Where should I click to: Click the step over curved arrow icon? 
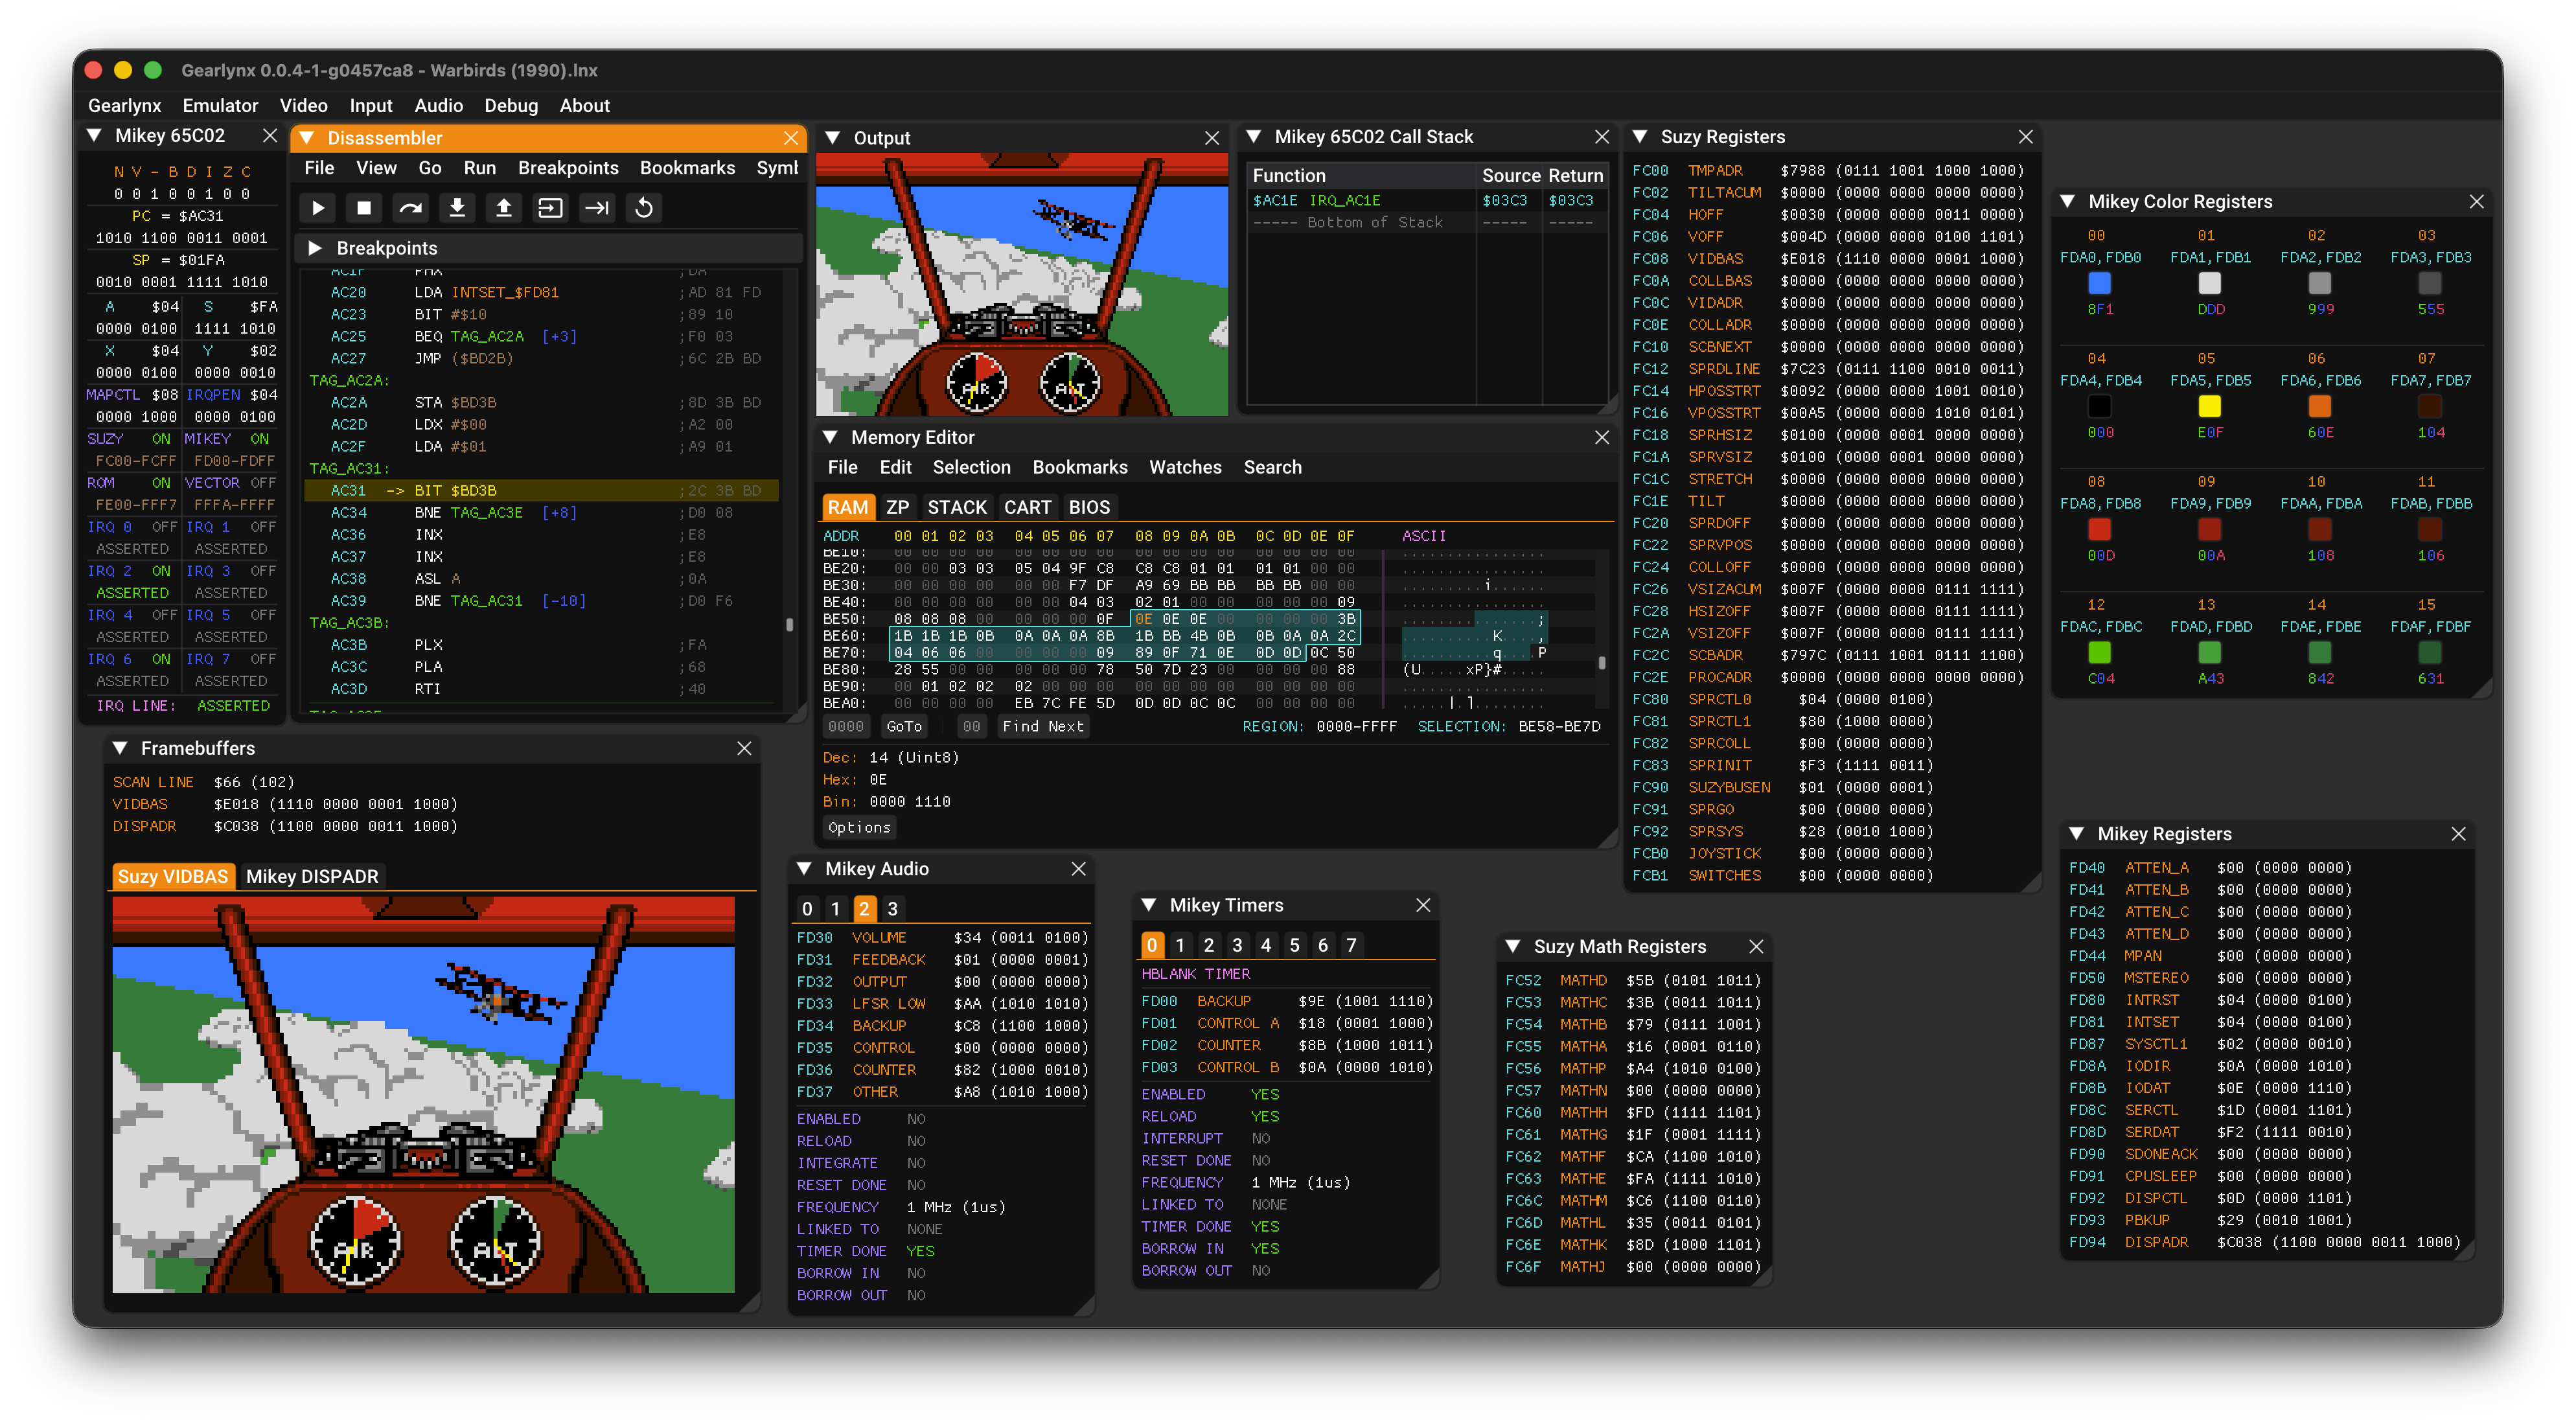[x=410, y=208]
